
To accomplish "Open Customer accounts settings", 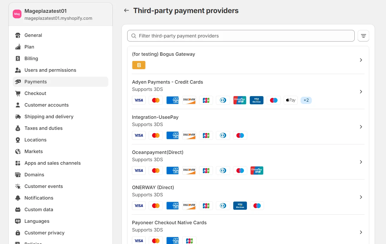I will 46,105.
